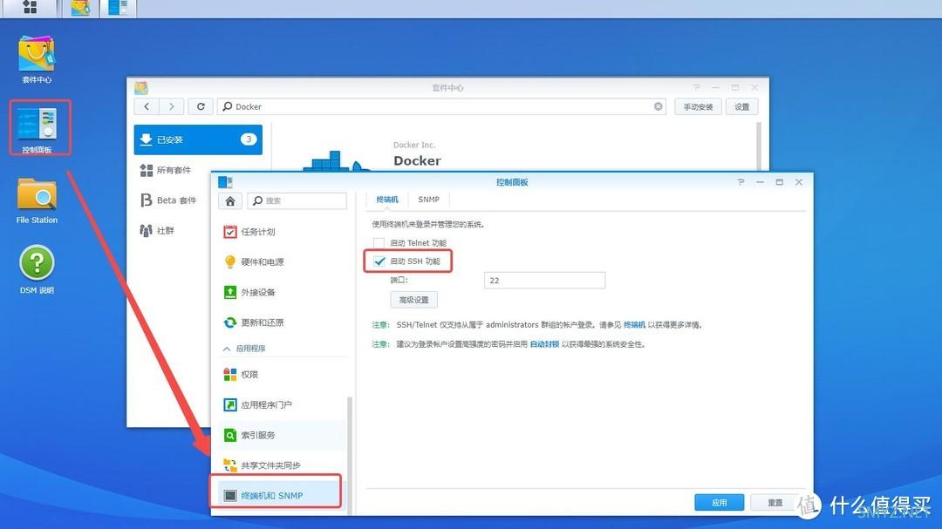Click Package Center vertical scrollbar
Image resolution: width=942 pixels, height=529 pixels.
(759, 146)
